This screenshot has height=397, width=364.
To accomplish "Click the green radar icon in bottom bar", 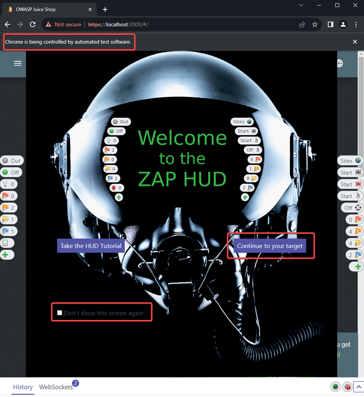I will point(335,387).
